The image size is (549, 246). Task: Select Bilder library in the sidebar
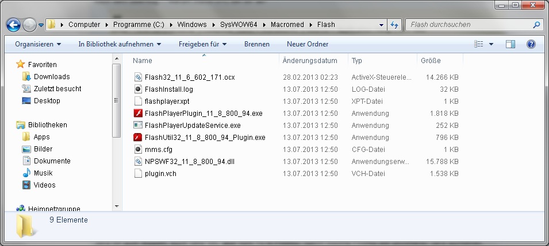[x=43, y=149]
